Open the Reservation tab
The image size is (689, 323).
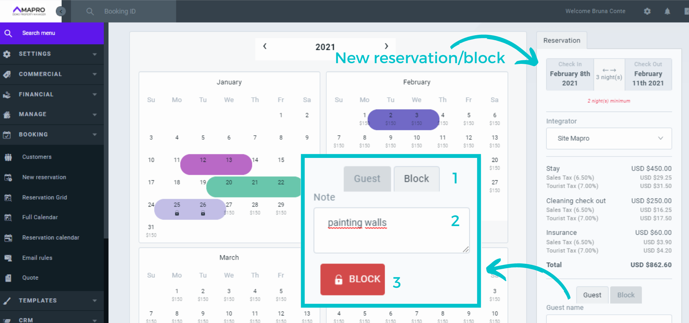coord(561,41)
